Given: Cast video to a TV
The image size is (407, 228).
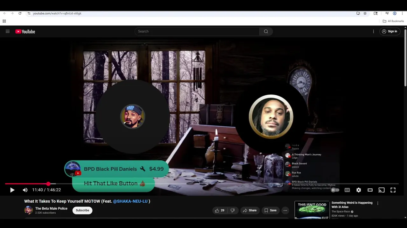Looking at the screenshot, I should tap(382, 190).
